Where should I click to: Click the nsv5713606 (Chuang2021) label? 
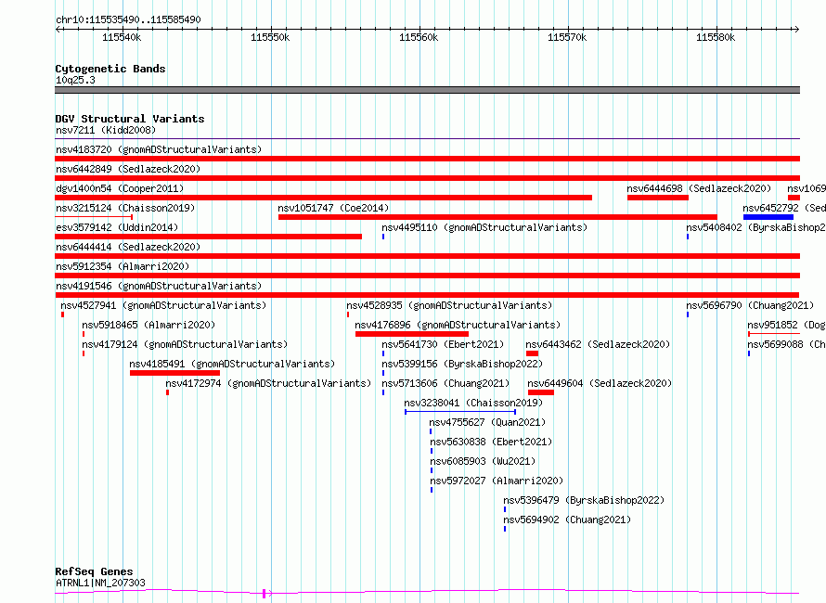[x=445, y=383]
